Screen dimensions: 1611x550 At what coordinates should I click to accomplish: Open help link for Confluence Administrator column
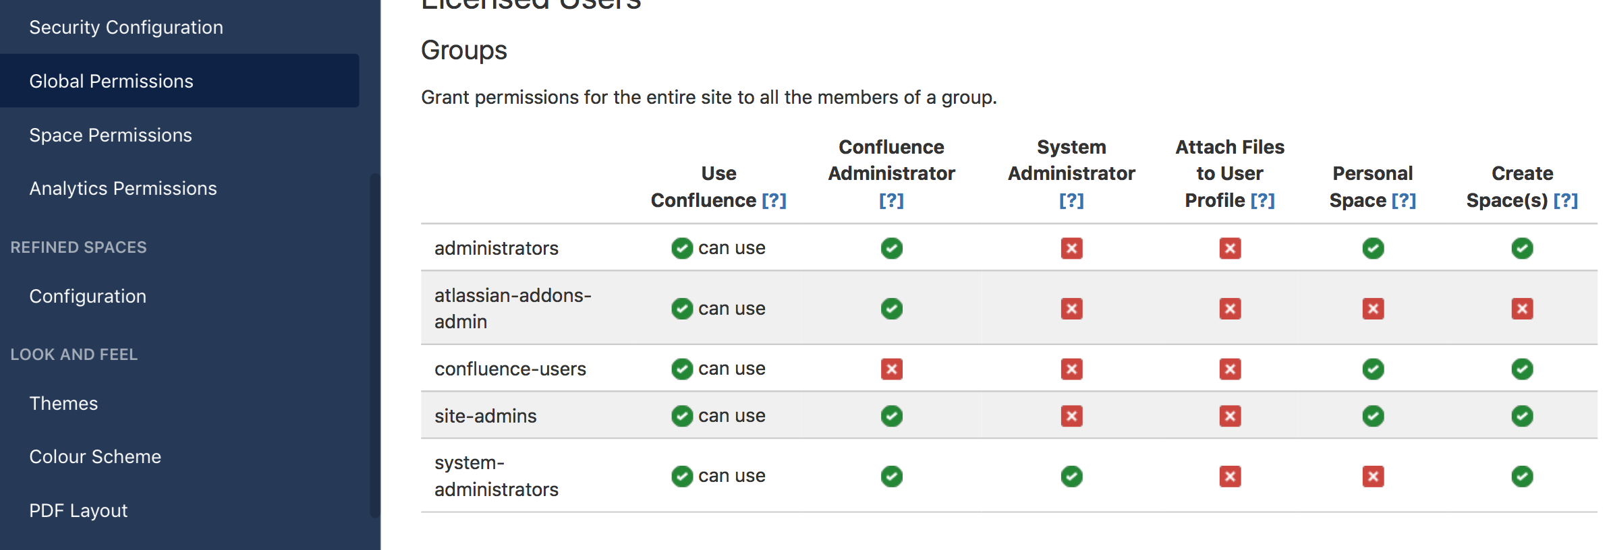(891, 200)
